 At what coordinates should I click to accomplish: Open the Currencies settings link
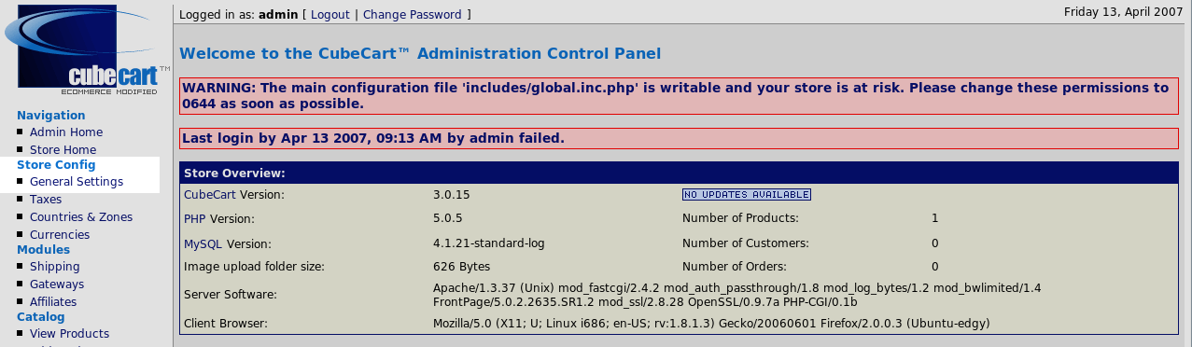60,235
